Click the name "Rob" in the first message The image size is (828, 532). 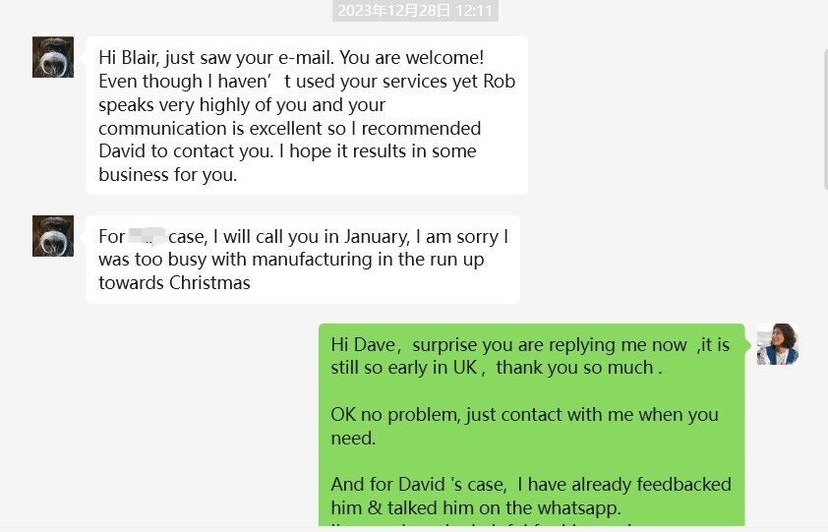(499, 81)
